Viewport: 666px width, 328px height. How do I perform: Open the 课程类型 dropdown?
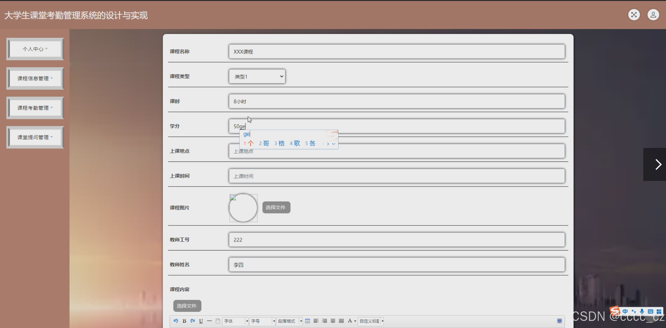pos(257,76)
